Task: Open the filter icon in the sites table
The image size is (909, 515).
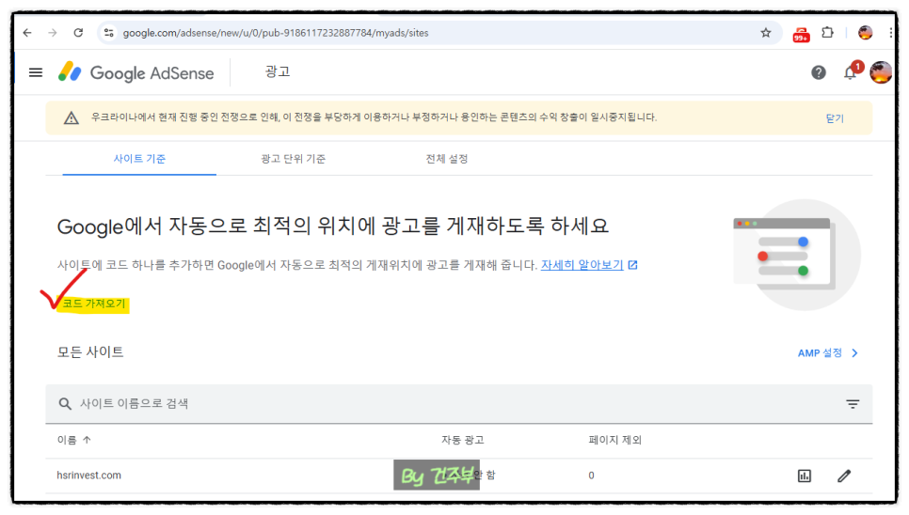Action: pos(853,404)
